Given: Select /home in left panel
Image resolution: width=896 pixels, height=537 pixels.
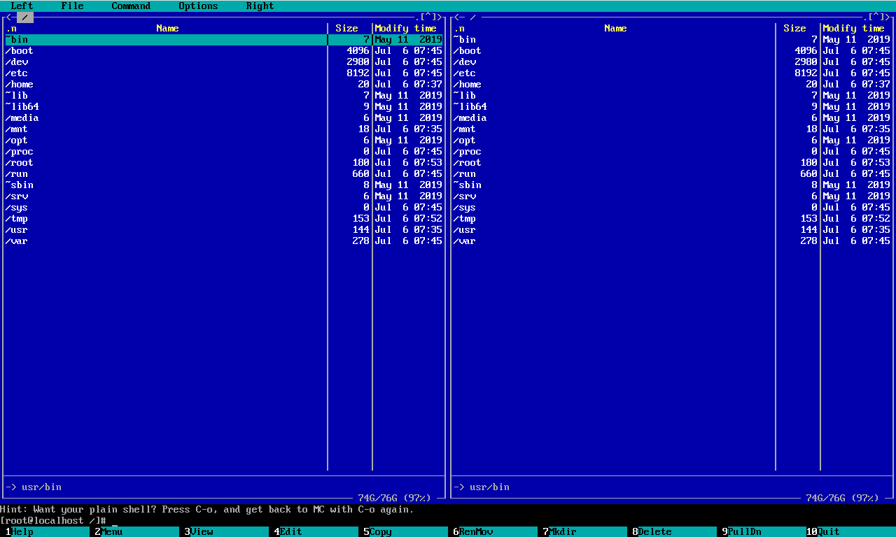Looking at the screenshot, I should (223, 84).
